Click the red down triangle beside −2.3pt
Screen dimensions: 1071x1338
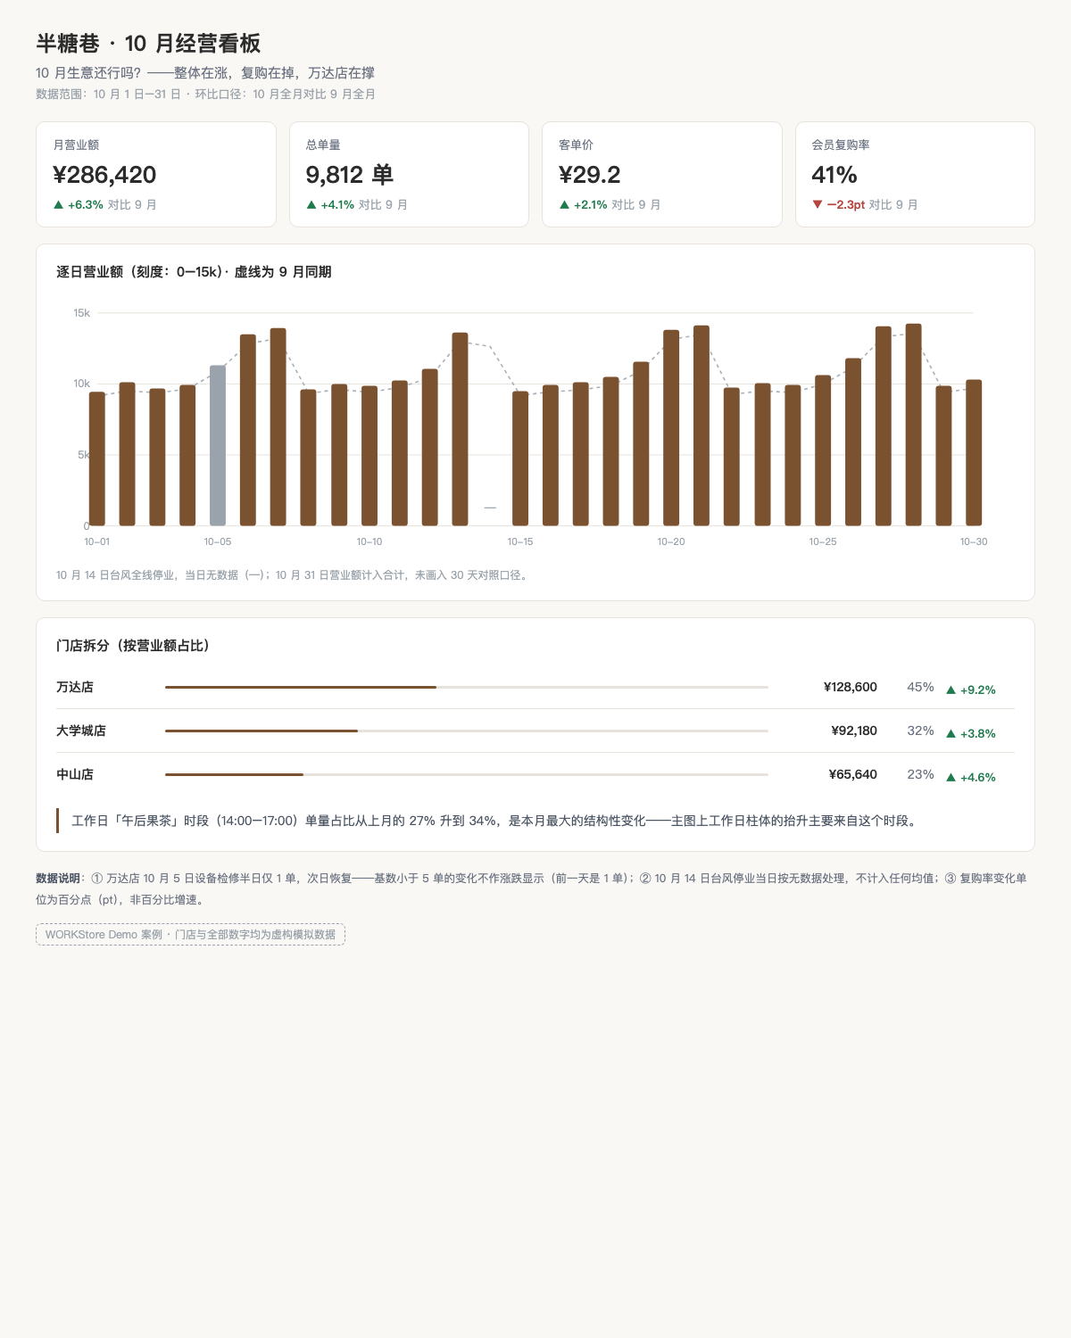pos(818,205)
